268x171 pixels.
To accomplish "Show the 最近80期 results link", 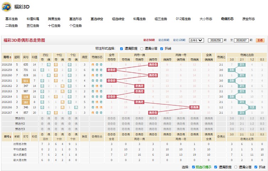I will click(164, 40).
